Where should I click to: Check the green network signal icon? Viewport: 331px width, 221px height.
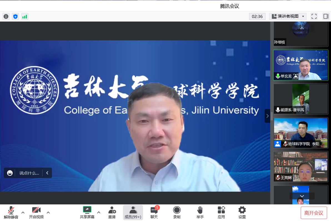point(25,17)
